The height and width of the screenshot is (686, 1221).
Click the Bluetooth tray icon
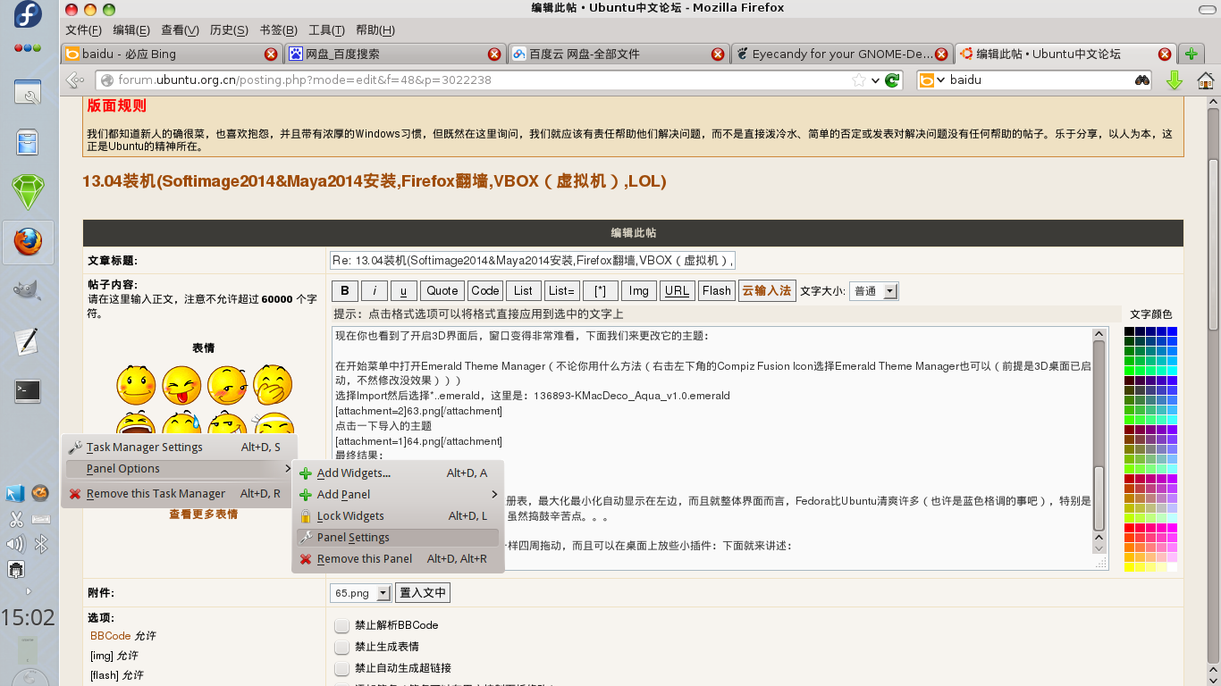[40, 543]
